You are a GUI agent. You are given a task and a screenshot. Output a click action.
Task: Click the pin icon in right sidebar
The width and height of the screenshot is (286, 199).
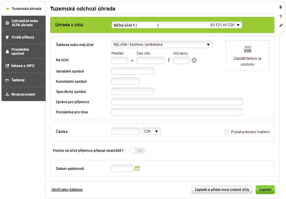[x=281, y=8]
